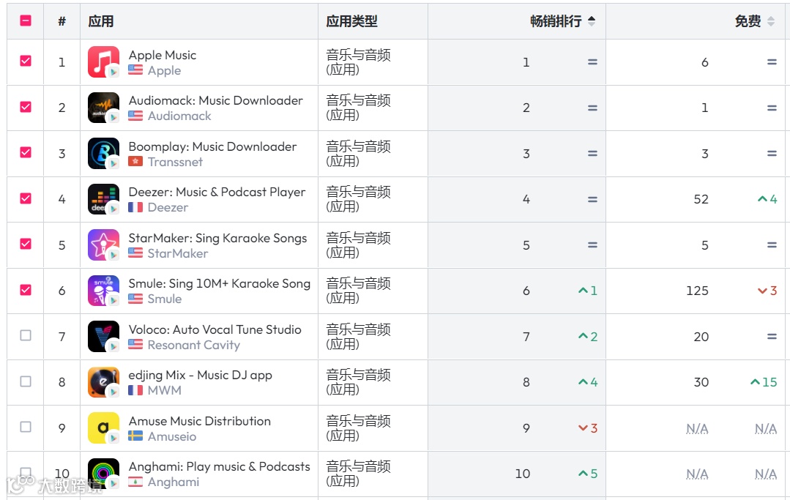
Task: Click the sort arrows in 畅销排行 header
Action: click(592, 21)
